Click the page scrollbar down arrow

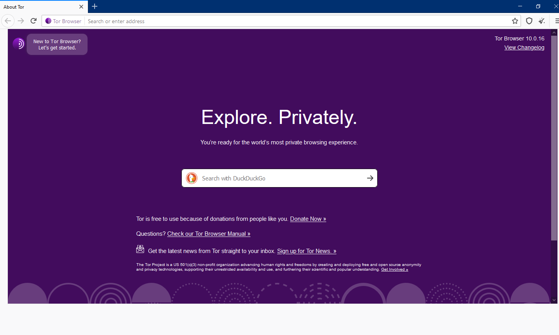pyautogui.click(x=554, y=300)
